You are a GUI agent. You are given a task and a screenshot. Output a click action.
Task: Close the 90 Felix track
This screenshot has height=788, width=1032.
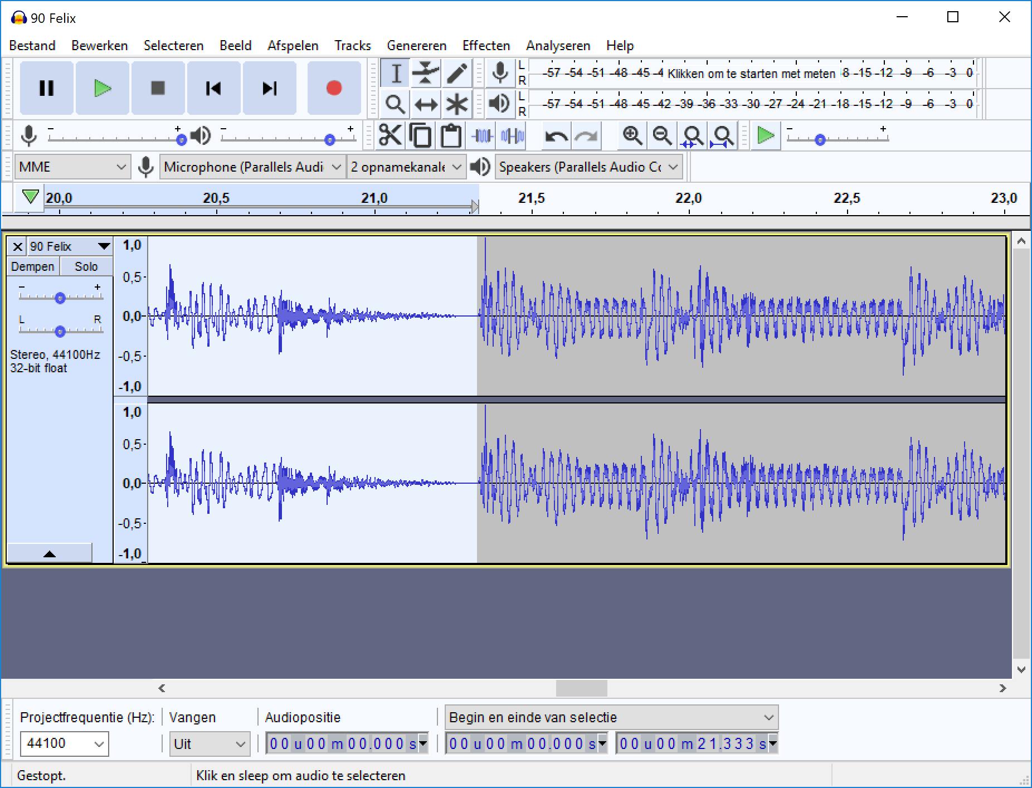pos(17,246)
